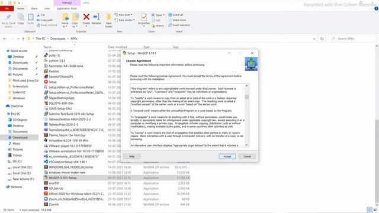Viewport: 379px width, 213px height.
Task: Select Network in navigation pane
Action: 16,187
